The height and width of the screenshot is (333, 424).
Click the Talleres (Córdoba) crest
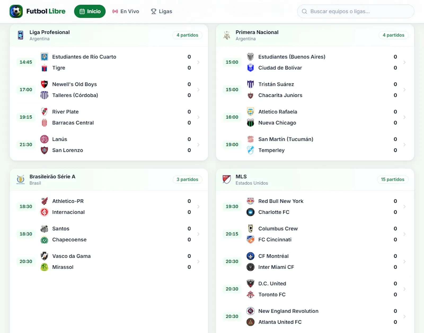click(x=44, y=95)
